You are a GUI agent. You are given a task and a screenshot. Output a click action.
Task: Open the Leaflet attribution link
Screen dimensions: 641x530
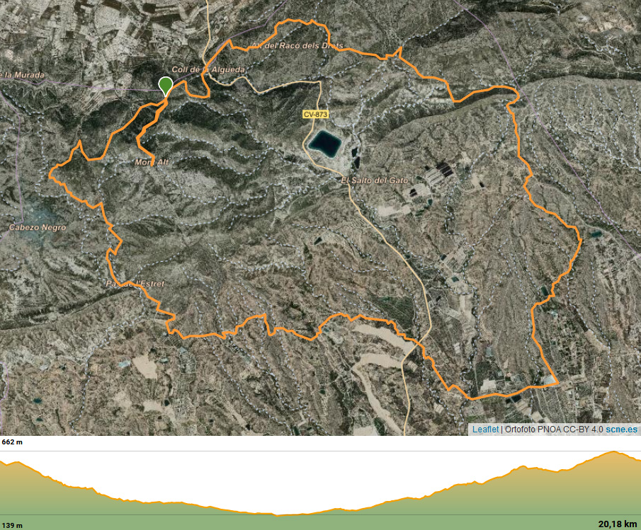[x=485, y=429]
